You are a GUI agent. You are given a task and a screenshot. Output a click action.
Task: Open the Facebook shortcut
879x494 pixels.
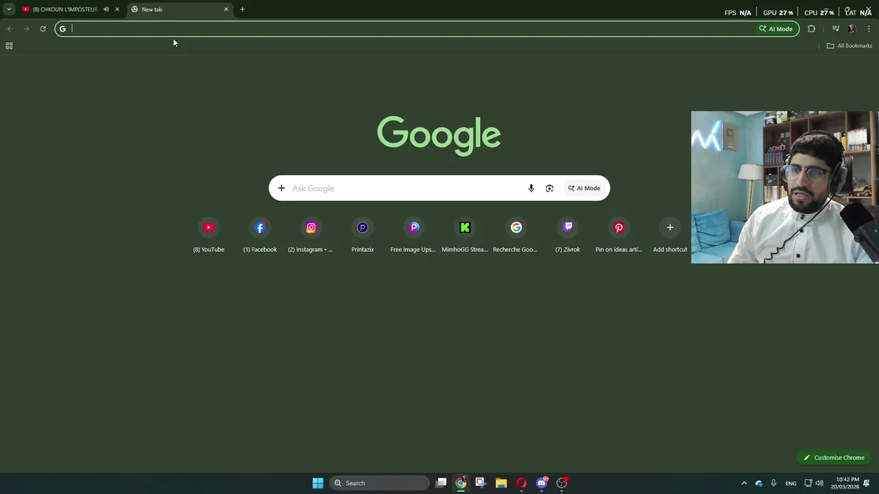(260, 235)
